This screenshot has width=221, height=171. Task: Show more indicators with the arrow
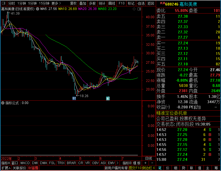118,163
